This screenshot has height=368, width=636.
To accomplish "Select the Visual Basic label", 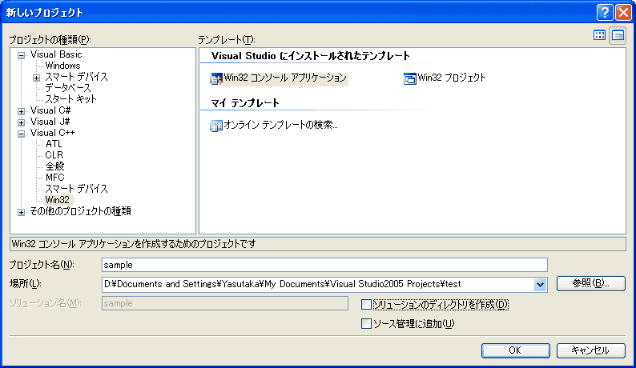I will coord(56,54).
